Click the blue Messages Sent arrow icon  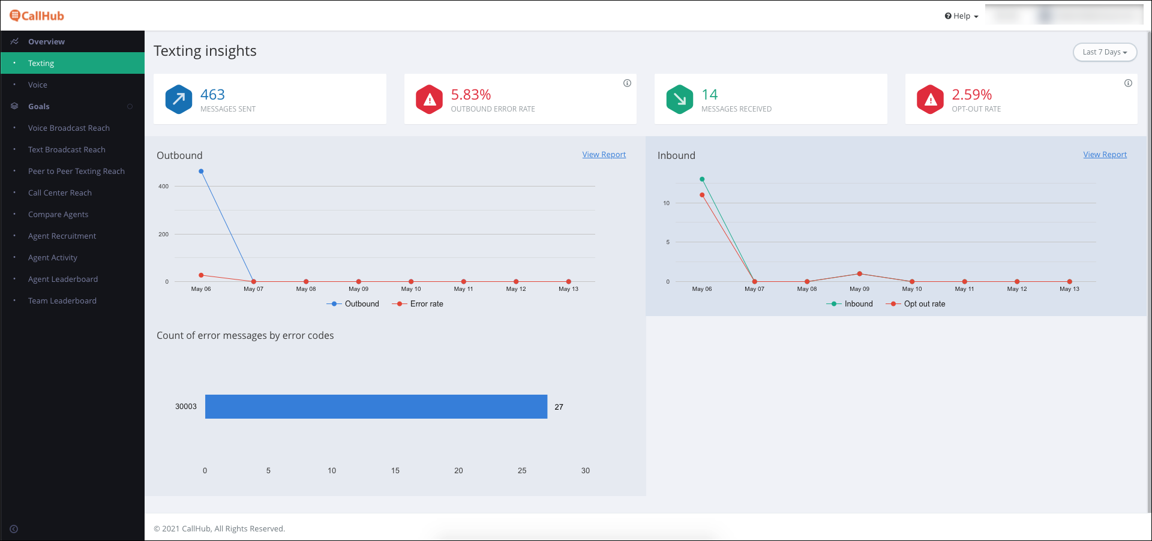[179, 99]
